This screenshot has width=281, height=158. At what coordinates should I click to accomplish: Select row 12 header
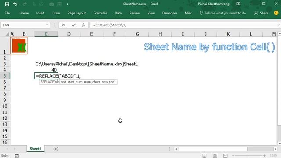click(x=5, y=118)
